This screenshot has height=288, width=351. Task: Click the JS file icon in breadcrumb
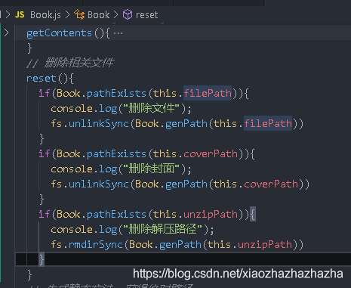tap(20, 14)
